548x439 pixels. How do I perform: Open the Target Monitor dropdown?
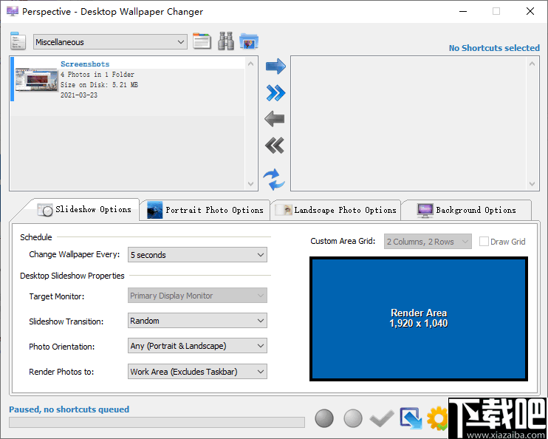tap(197, 296)
